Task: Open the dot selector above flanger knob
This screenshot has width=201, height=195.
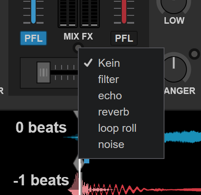Action: click(x=194, y=54)
